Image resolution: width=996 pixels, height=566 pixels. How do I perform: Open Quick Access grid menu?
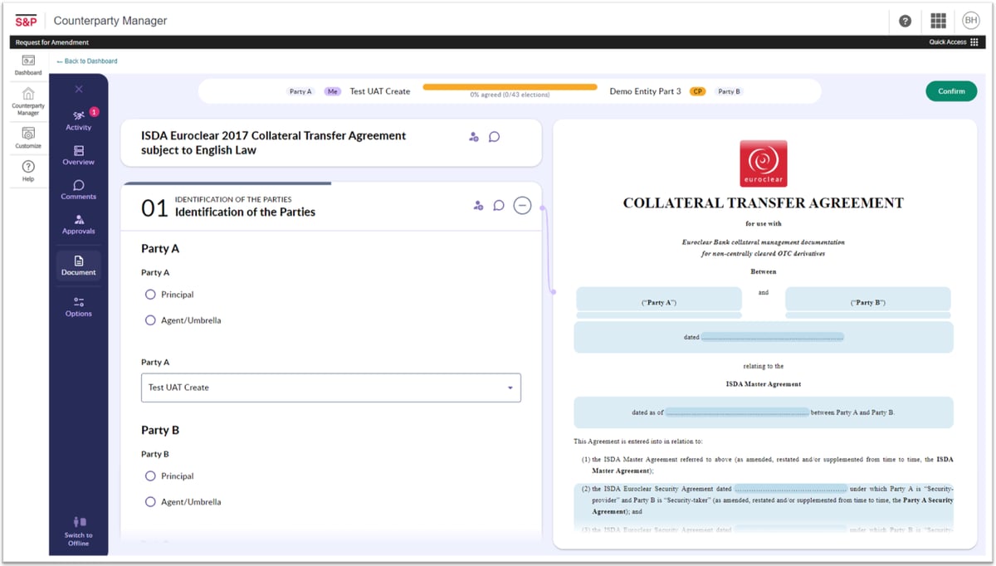coord(954,42)
